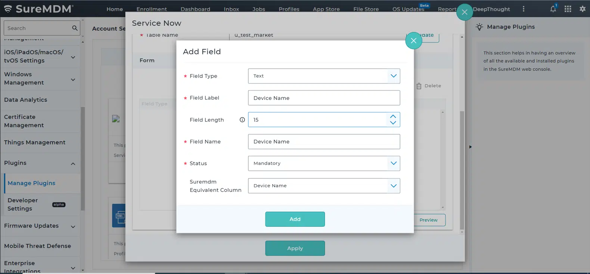Collapse the right help panel arrow
590x274 pixels.
pyautogui.click(x=471, y=147)
